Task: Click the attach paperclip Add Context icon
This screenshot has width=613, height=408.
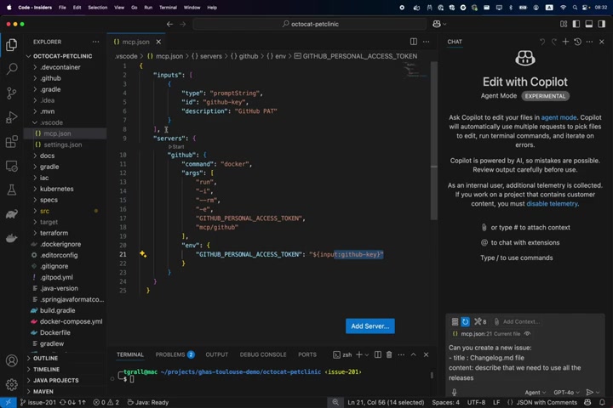Action: (496, 321)
